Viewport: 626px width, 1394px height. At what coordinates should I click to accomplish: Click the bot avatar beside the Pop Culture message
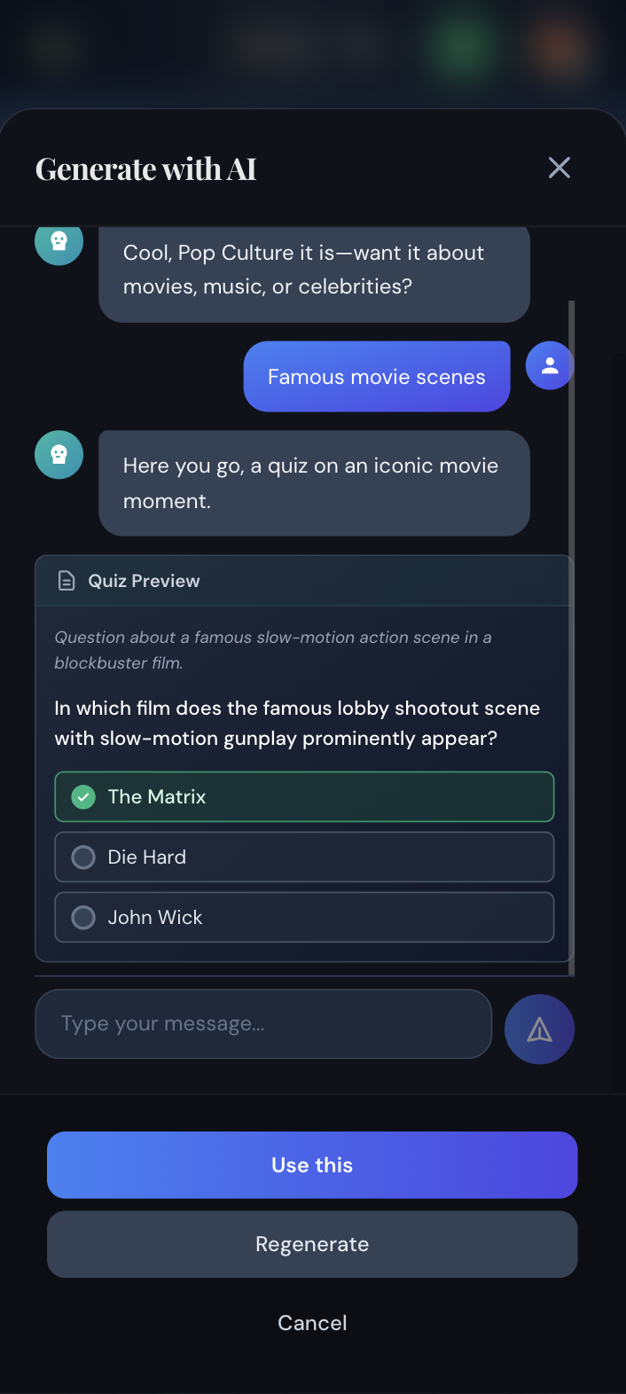point(59,243)
